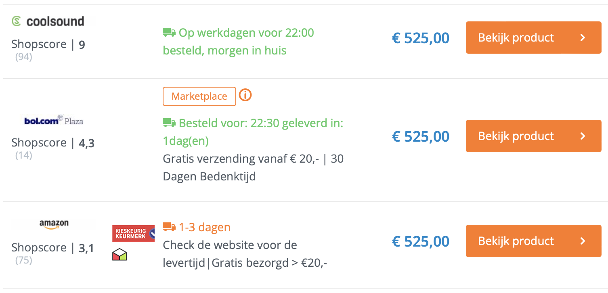This screenshot has width=608, height=293.
Task: Click the Marketplace label badge
Action: [x=199, y=96]
